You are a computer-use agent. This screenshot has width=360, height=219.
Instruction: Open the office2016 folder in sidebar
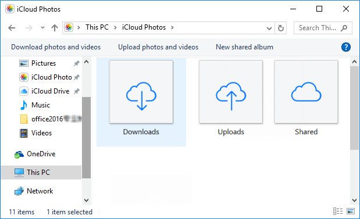coord(47,119)
